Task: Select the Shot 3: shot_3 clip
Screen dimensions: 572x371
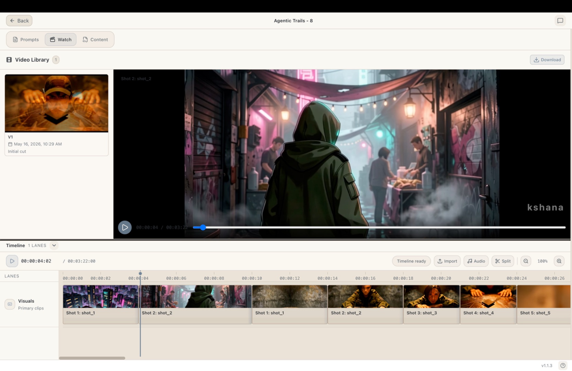Action: point(431,304)
